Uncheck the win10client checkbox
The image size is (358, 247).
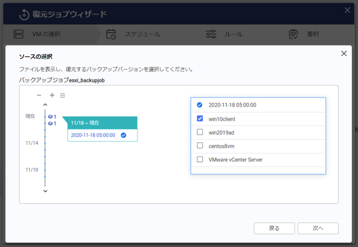tap(200, 118)
